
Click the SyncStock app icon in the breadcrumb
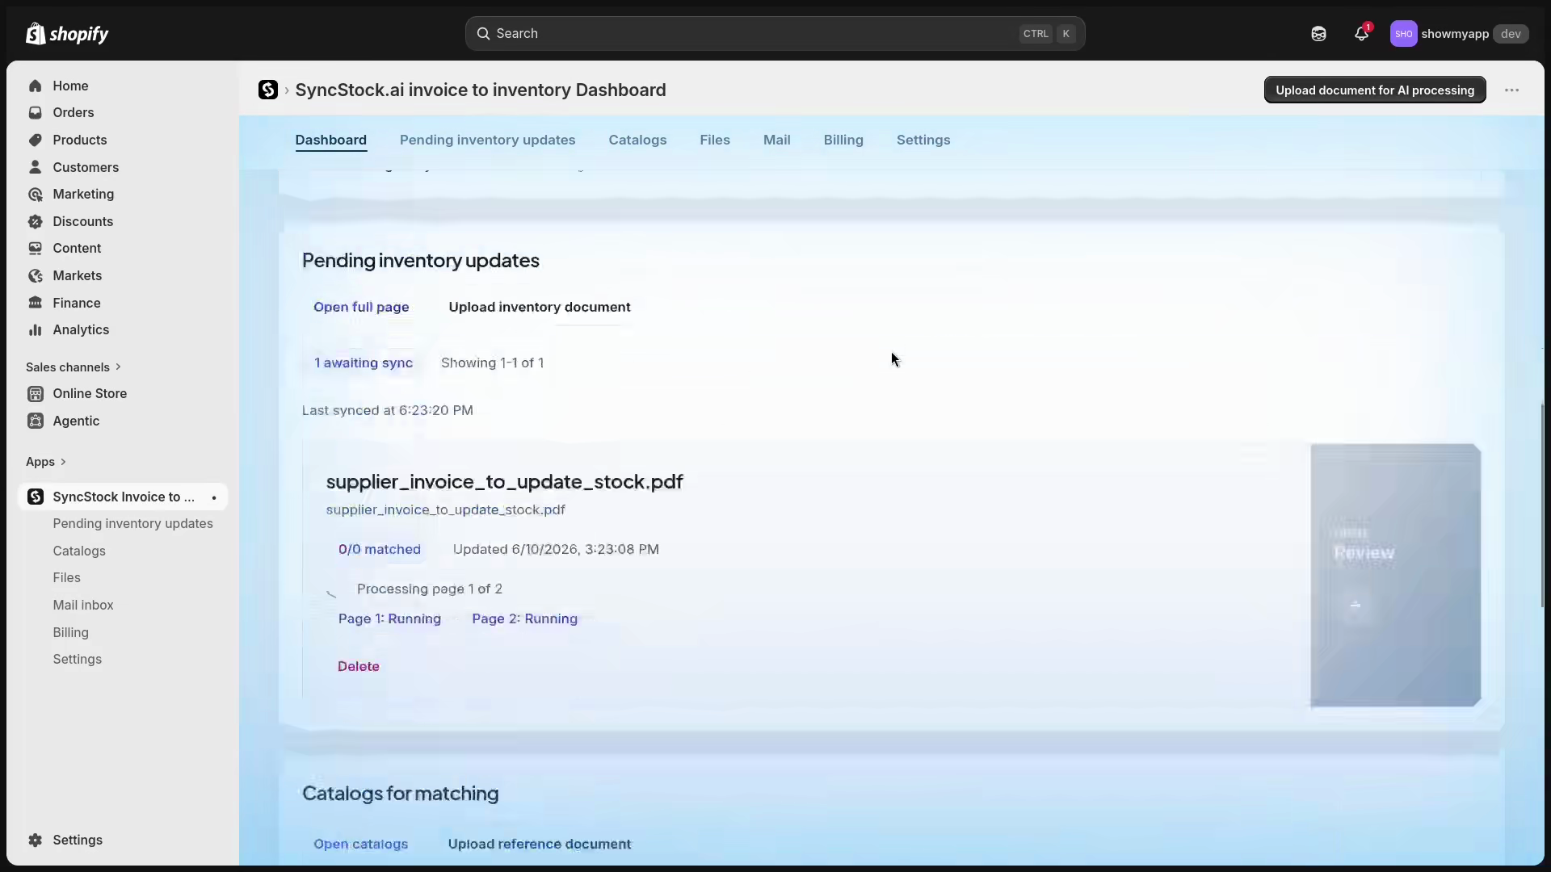click(268, 90)
